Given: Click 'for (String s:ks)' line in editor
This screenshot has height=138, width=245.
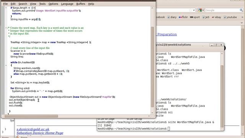Looking at the screenshot, I should pos(20,88).
